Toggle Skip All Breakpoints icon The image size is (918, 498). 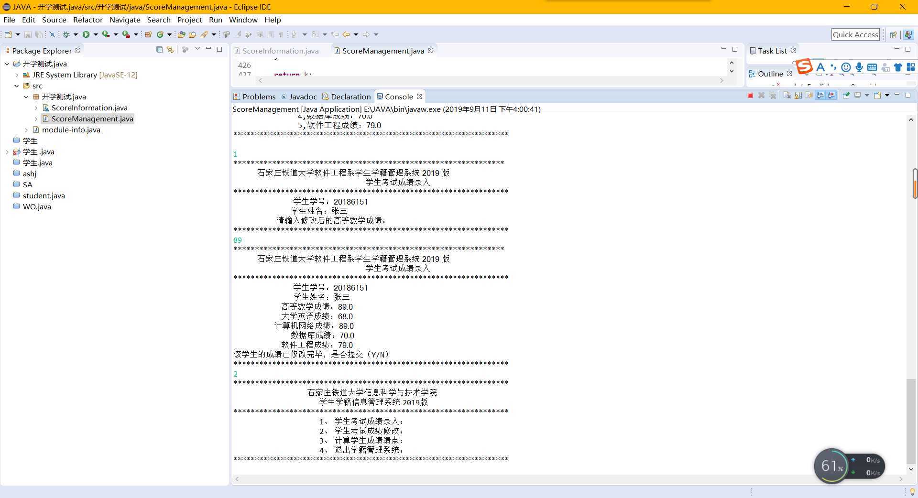[x=52, y=34]
